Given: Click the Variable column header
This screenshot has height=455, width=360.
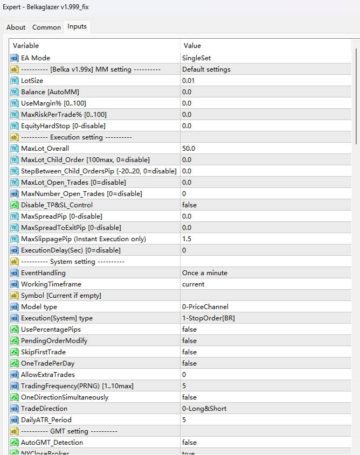Looking at the screenshot, I should click(x=26, y=46).
